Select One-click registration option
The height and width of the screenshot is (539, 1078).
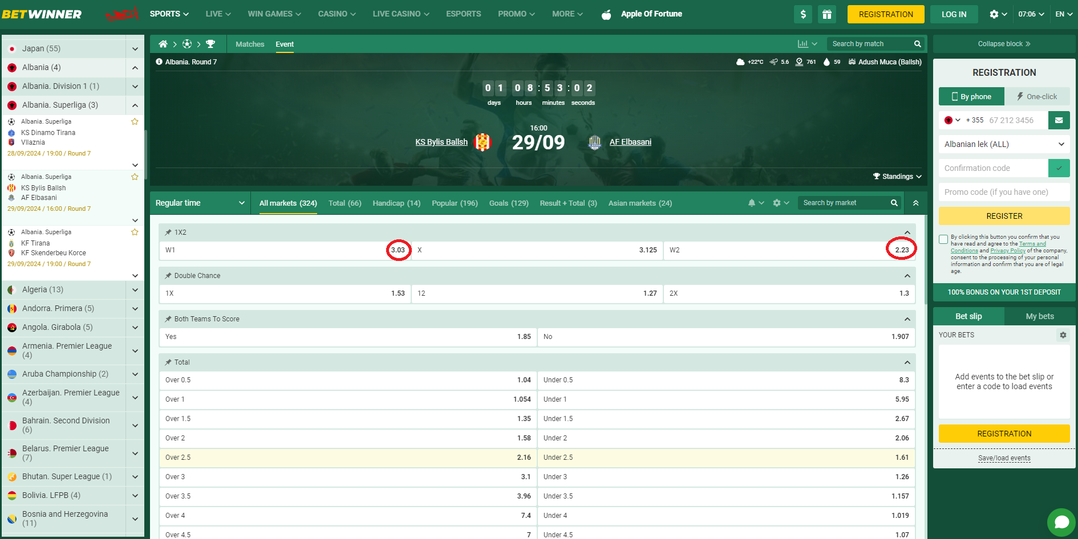pyautogui.click(x=1038, y=97)
